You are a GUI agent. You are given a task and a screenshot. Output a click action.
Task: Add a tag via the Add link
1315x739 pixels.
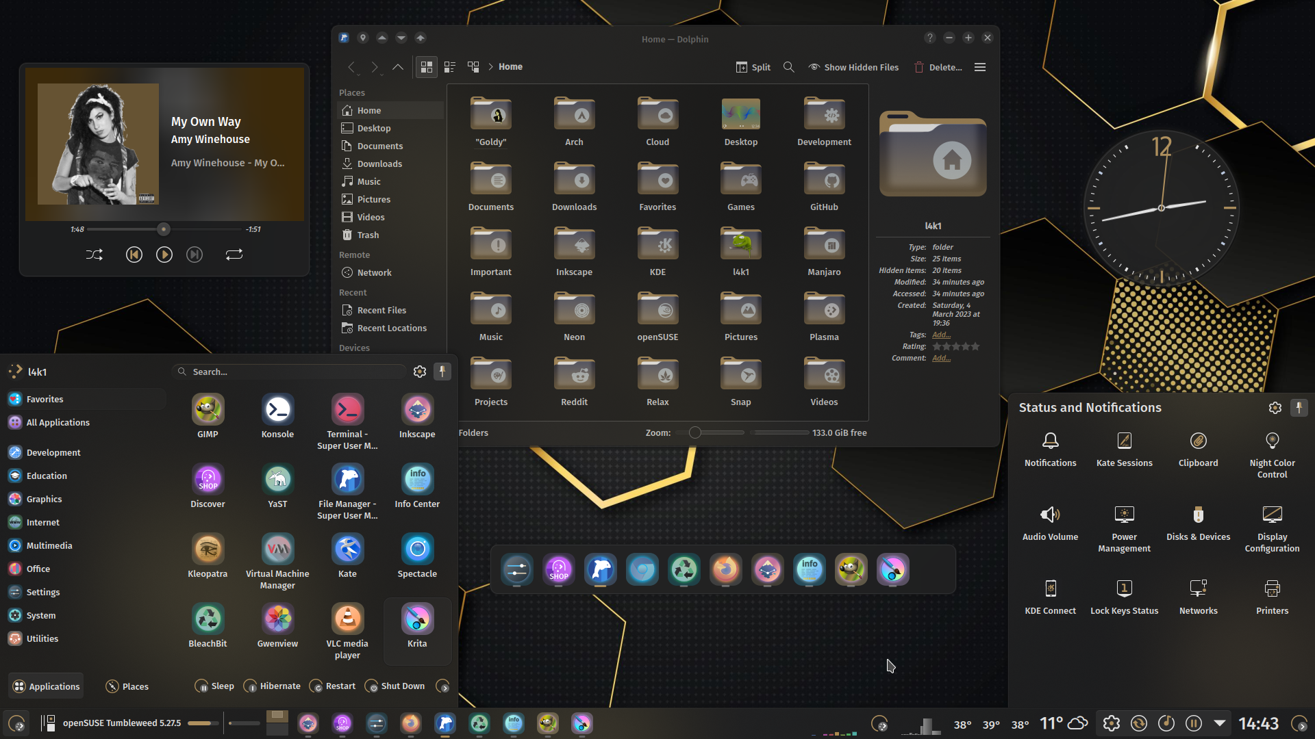941,335
